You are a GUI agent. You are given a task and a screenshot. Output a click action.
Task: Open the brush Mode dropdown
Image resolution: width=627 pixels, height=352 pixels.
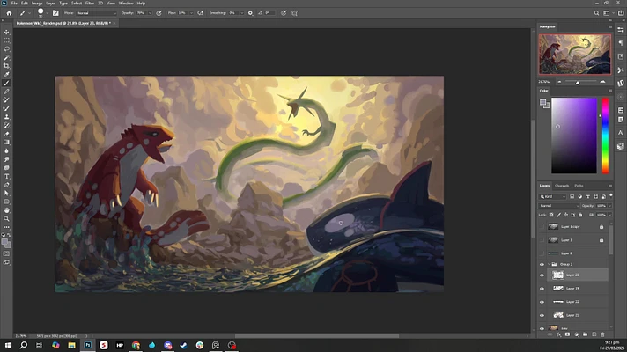tap(96, 13)
